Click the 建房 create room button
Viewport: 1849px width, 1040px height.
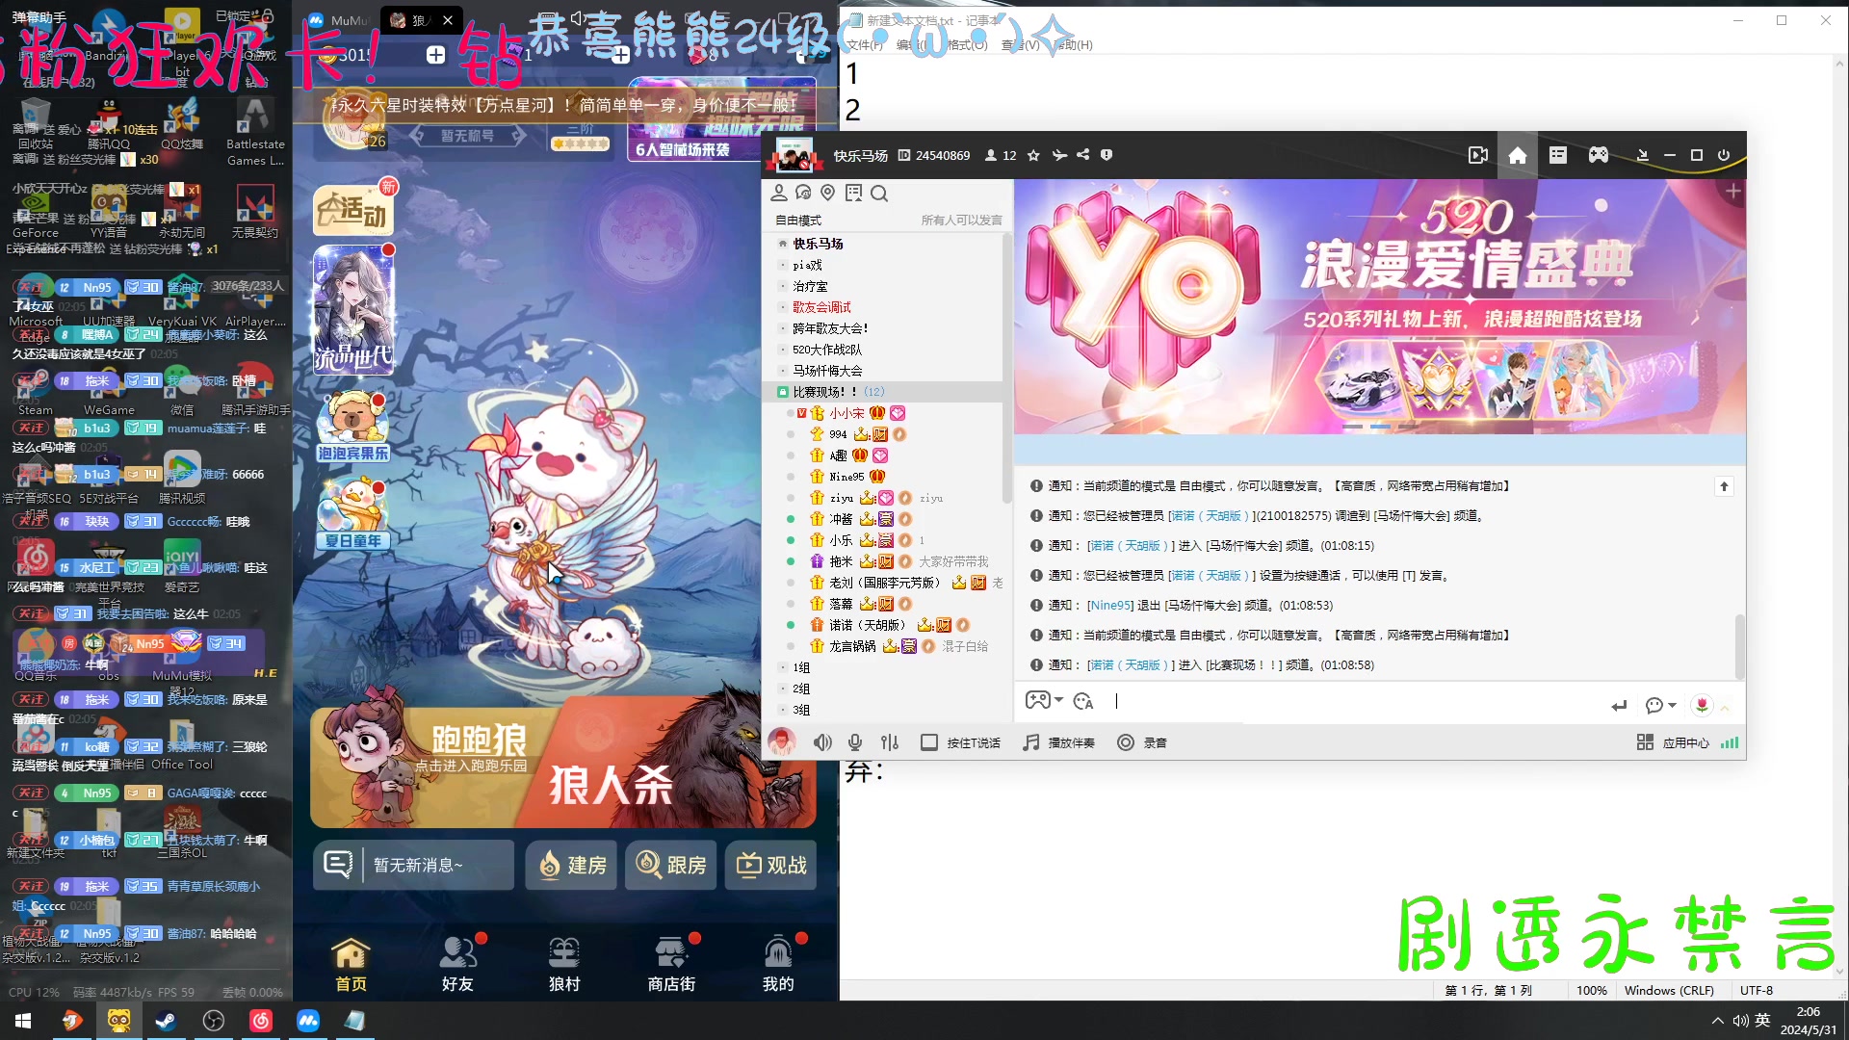pyautogui.click(x=572, y=865)
